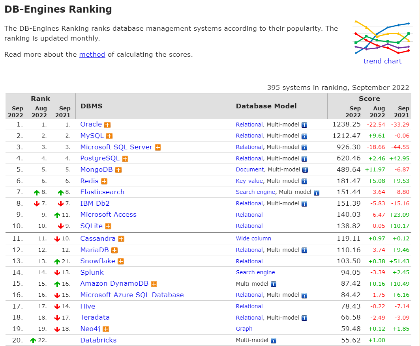Click the orange plus icon beside Redis
The image size is (420, 346).
tap(104, 182)
